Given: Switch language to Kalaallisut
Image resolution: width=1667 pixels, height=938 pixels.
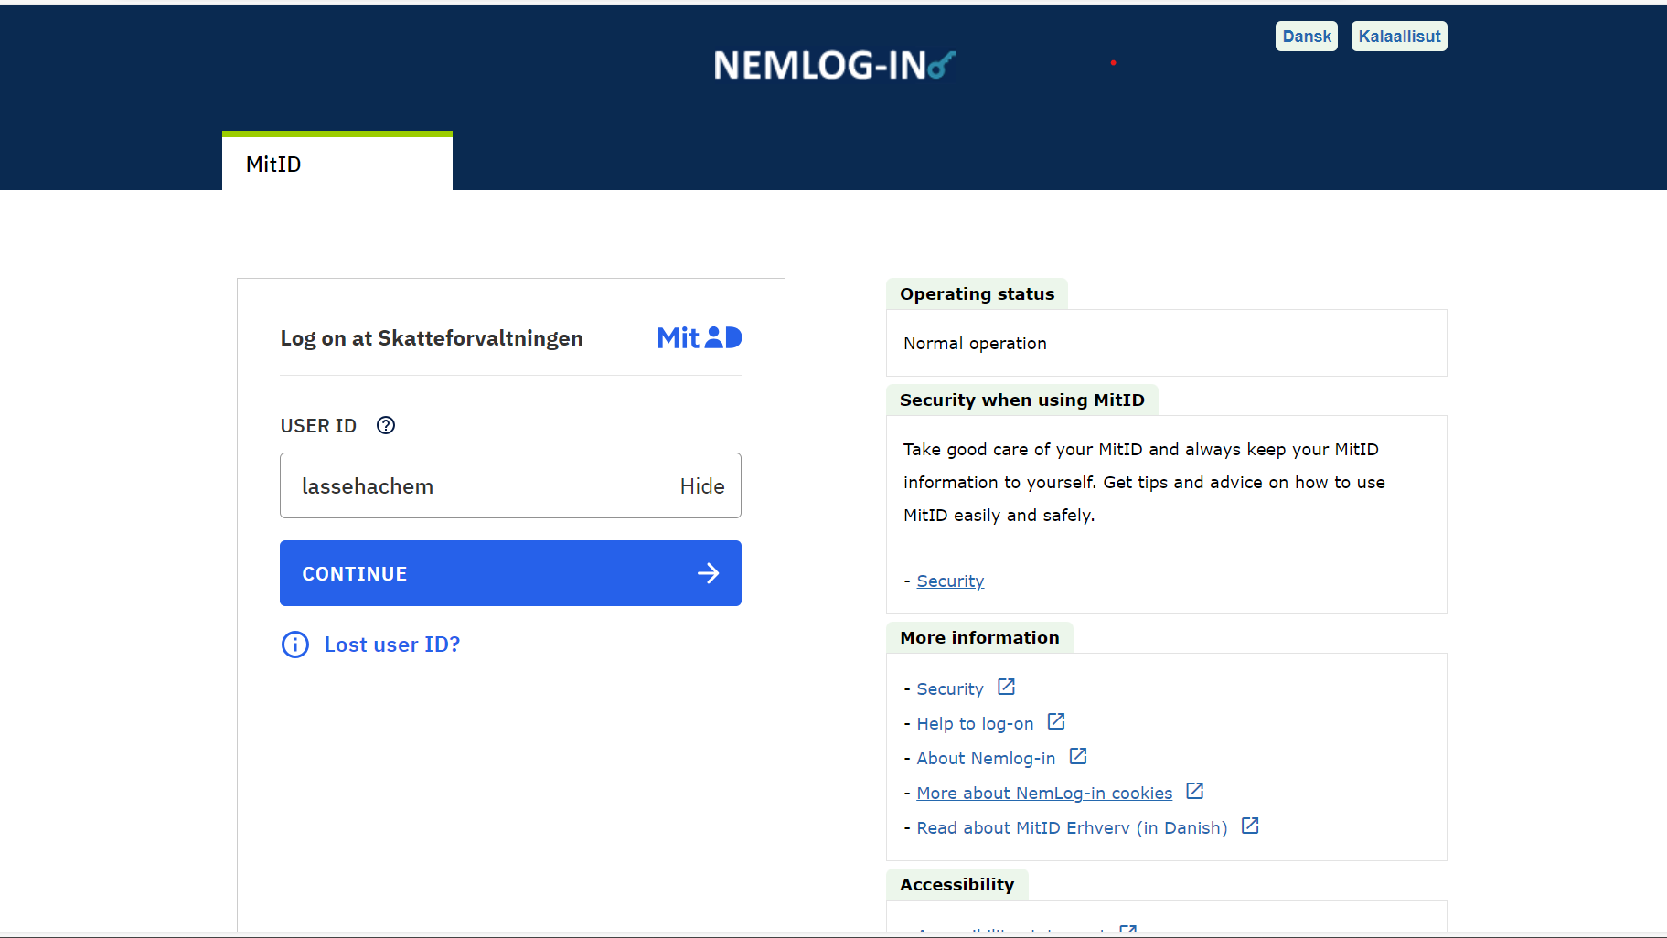Looking at the screenshot, I should click(x=1399, y=37).
